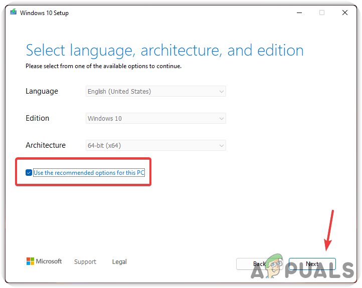The image size is (362, 288).
Task: Click the maximize button in title bar
Action: 322,13
